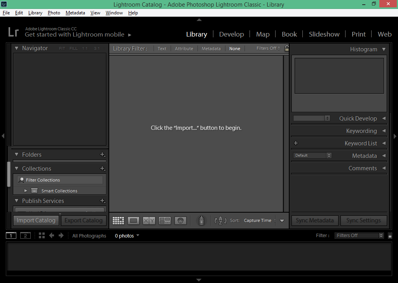Image resolution: width=398 pixels, height=283 pixels.
Task: Switch to the Develop module
Action: tap(232, 34)
